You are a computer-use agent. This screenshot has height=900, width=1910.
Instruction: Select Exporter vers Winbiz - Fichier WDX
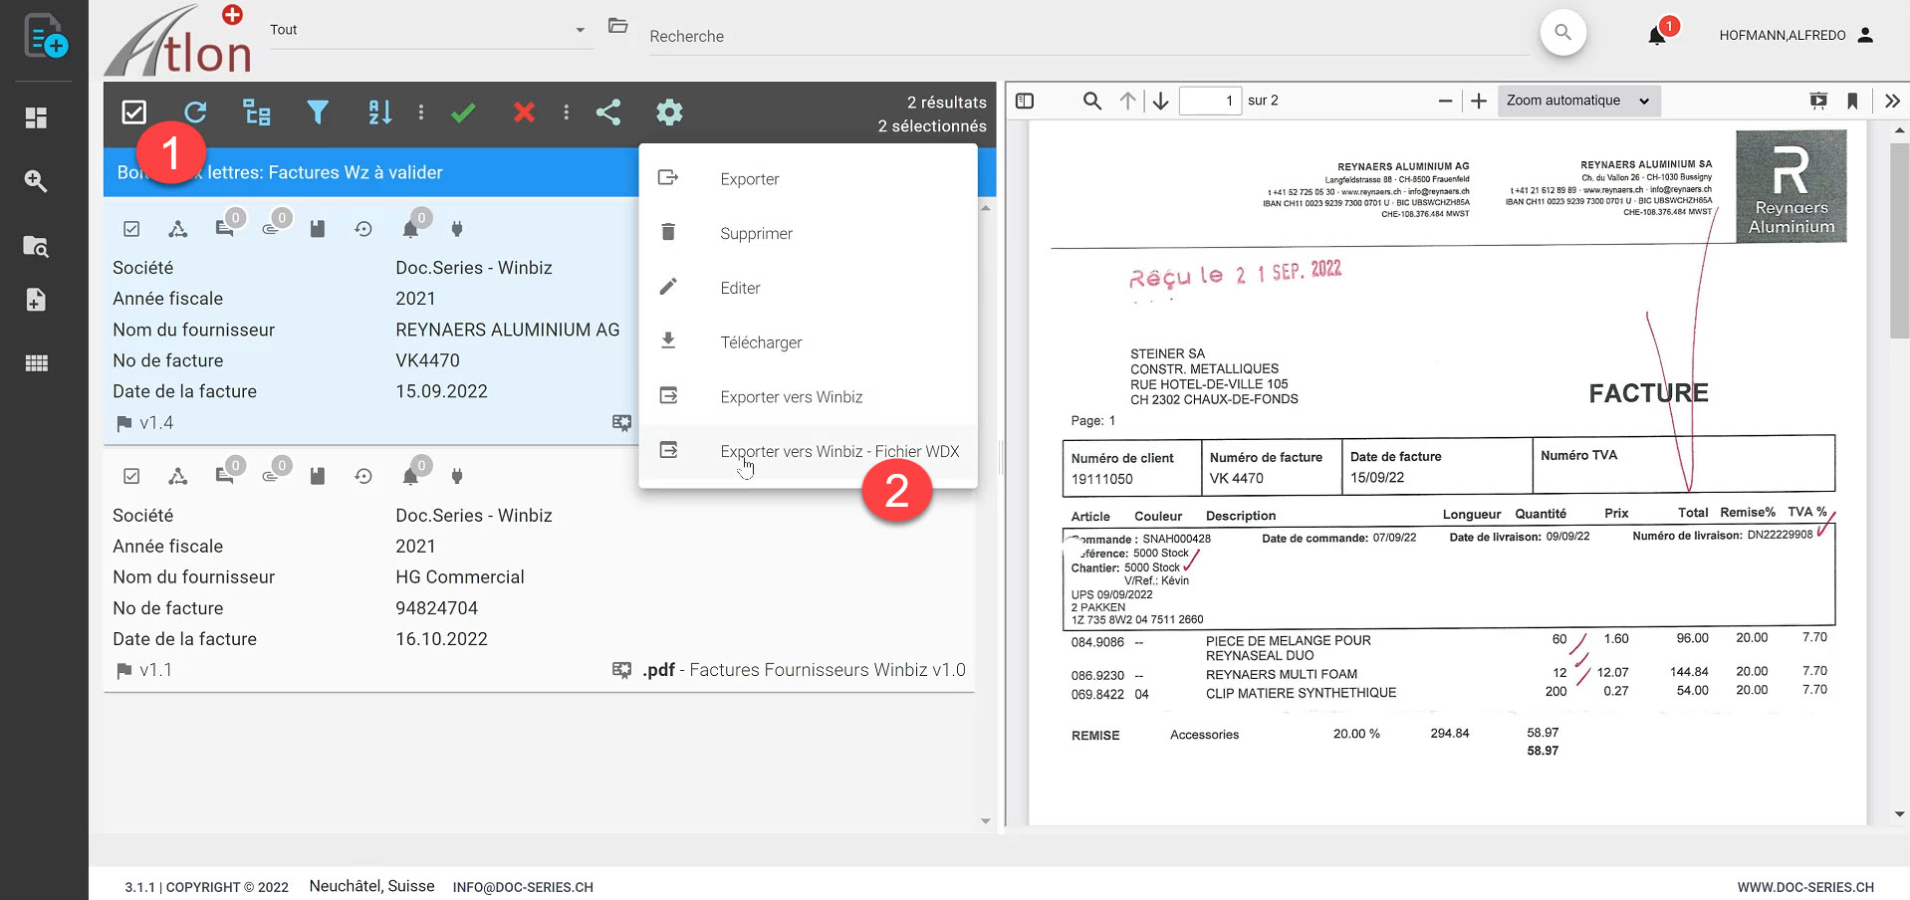click(x=808, y=451)
